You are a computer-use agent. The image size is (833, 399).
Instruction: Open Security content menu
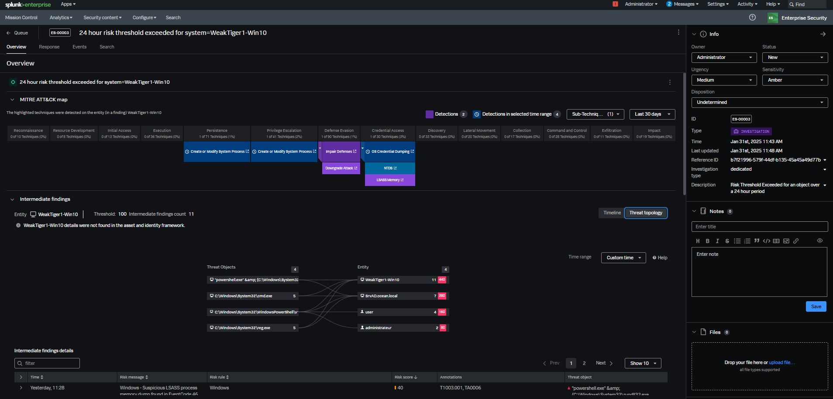(x=103, y=17)
